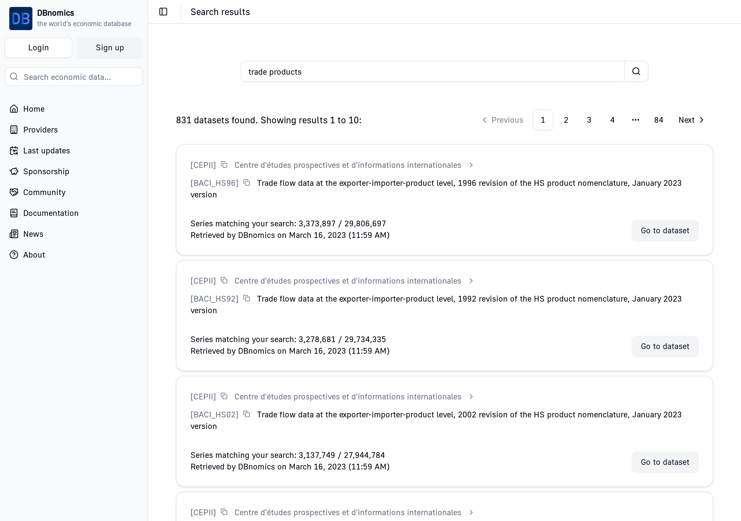Open Providers in the sidebar menu
The height and width of the screenshot is (521, 741).
[74, 130]
